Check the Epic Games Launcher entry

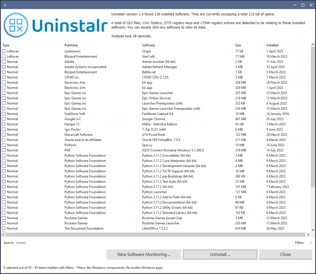(x=4, y=93)
